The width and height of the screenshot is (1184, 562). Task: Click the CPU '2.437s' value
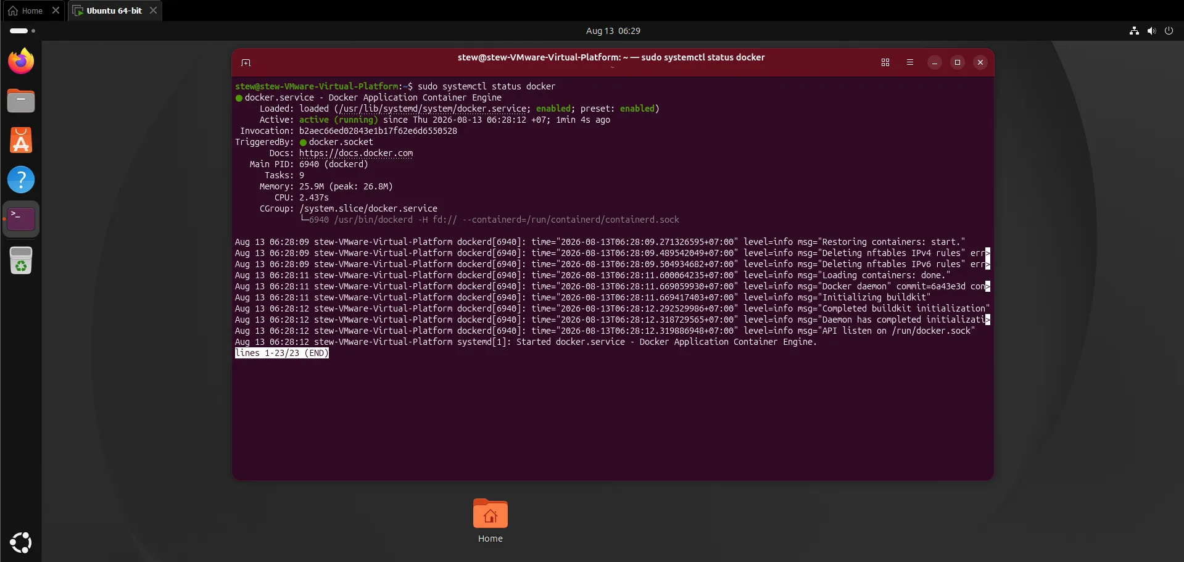tap(314, 197)
